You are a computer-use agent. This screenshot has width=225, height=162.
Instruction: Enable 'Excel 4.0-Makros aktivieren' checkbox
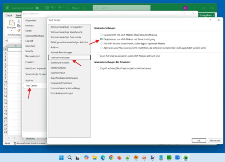(98, 56)
